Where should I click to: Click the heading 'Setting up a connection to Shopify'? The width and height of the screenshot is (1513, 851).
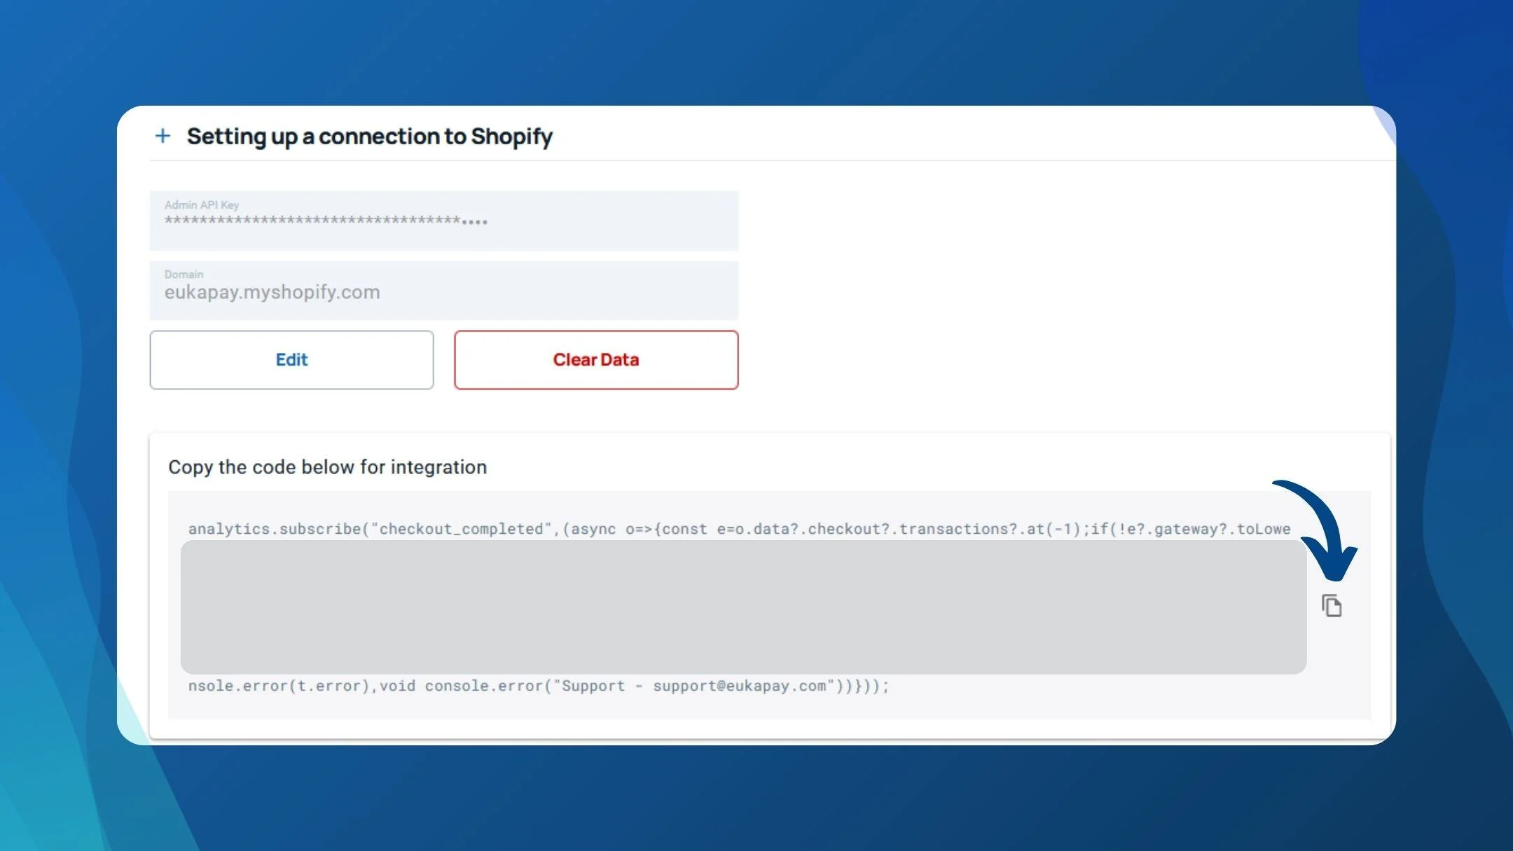(370, 137)
